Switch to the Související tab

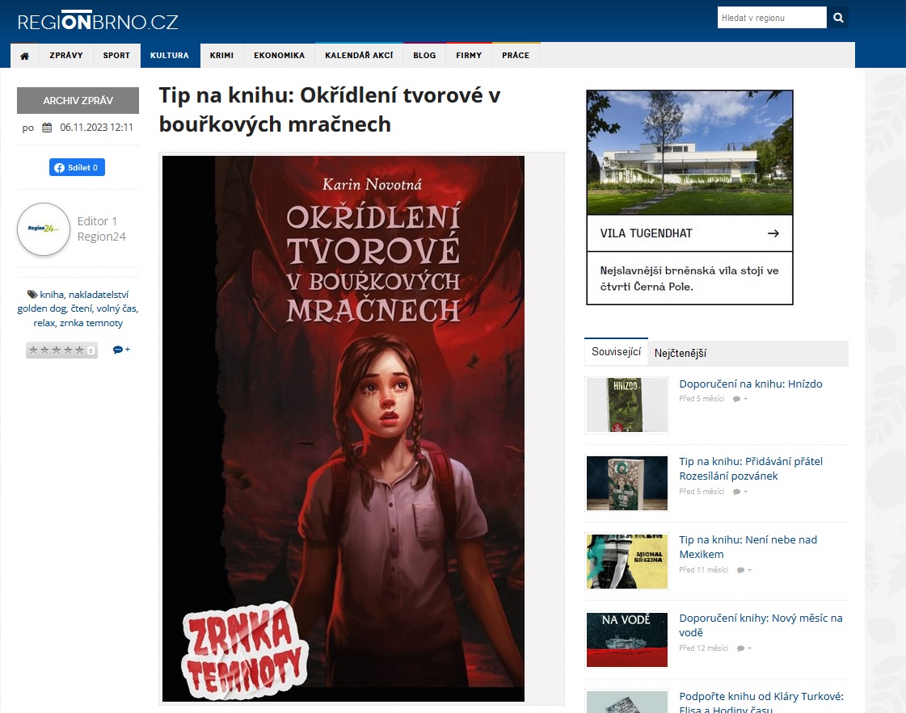[x=616, y=352]
